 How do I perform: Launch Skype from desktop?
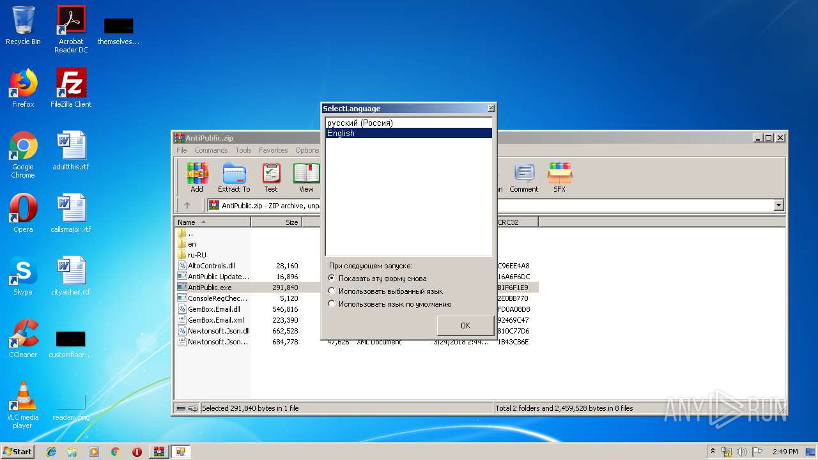[x=23, y=276]
